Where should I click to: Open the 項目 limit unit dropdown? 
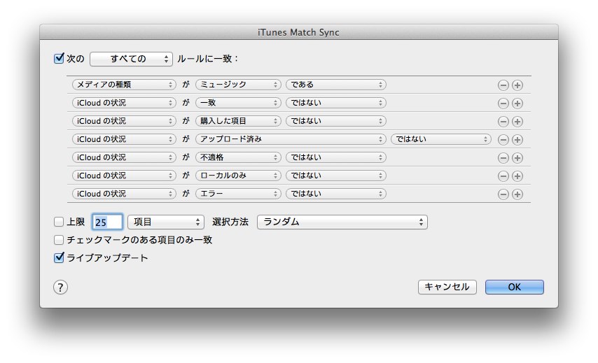(x=166, y=222)
